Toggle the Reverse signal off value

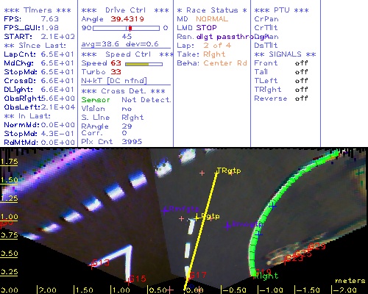302,98
